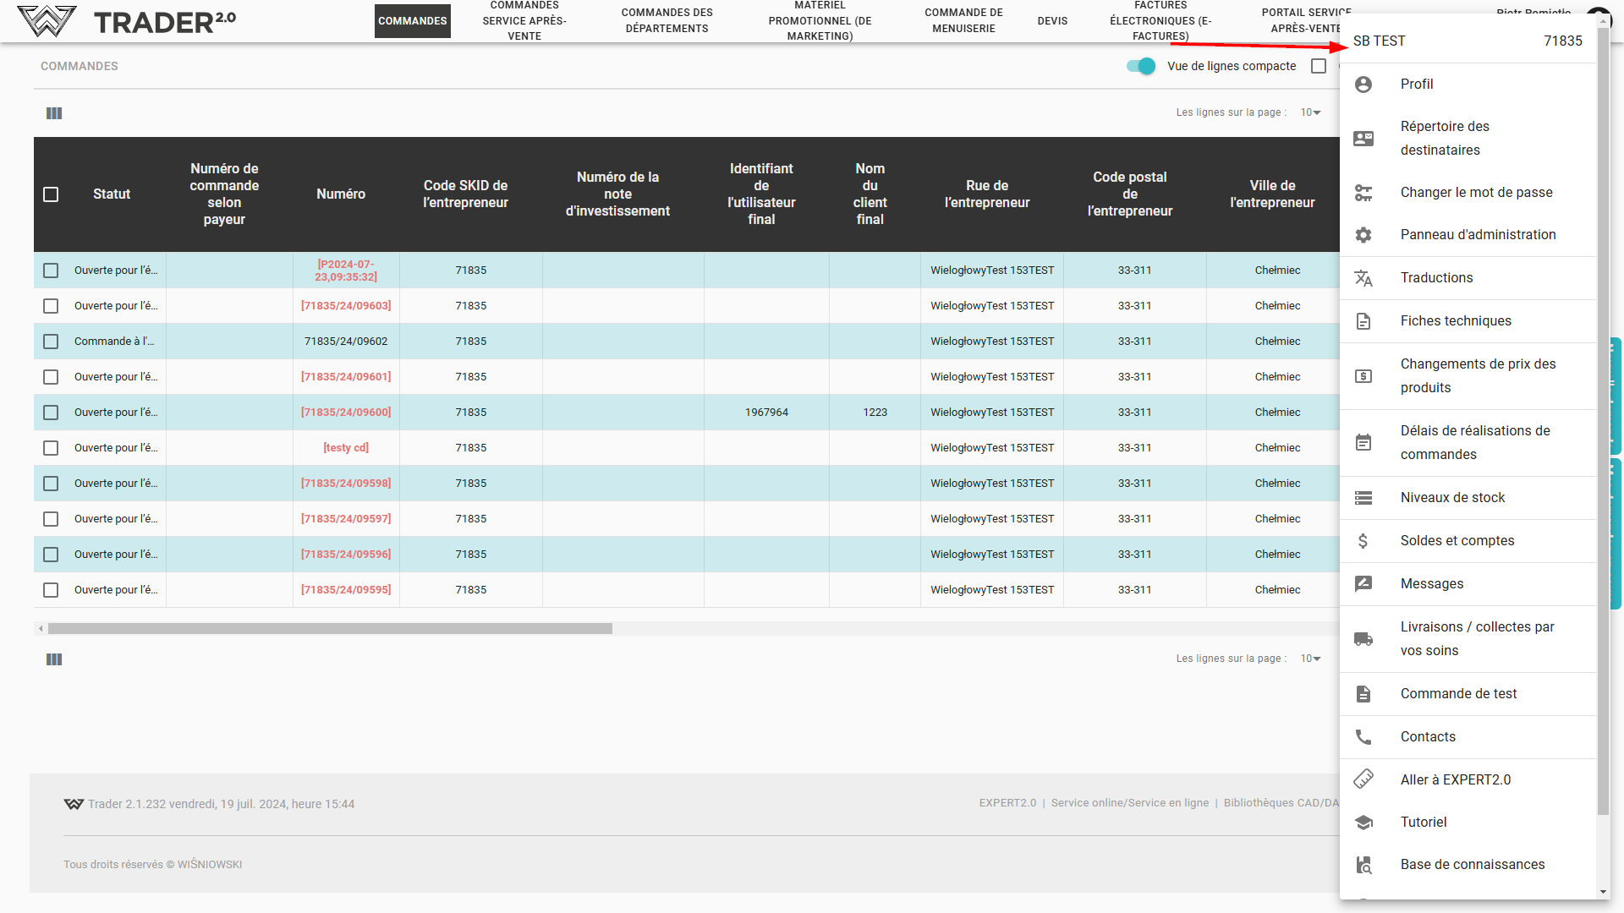
Task: Click the Changer le mot de passe key icon
Action: click(1363, 193)
